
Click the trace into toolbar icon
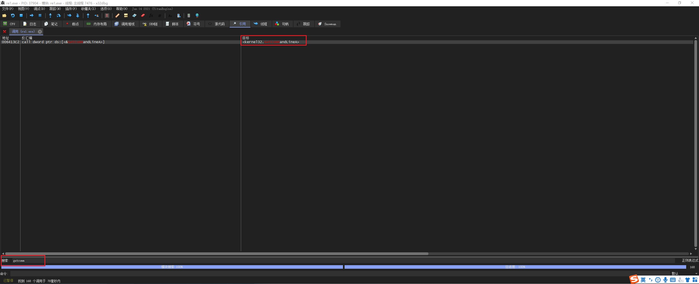coord(69,16)
